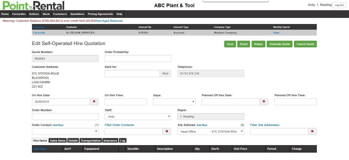Expand the Site Address dropdown
The width and height of the screenshot is (349, 160).
[211, 131]
